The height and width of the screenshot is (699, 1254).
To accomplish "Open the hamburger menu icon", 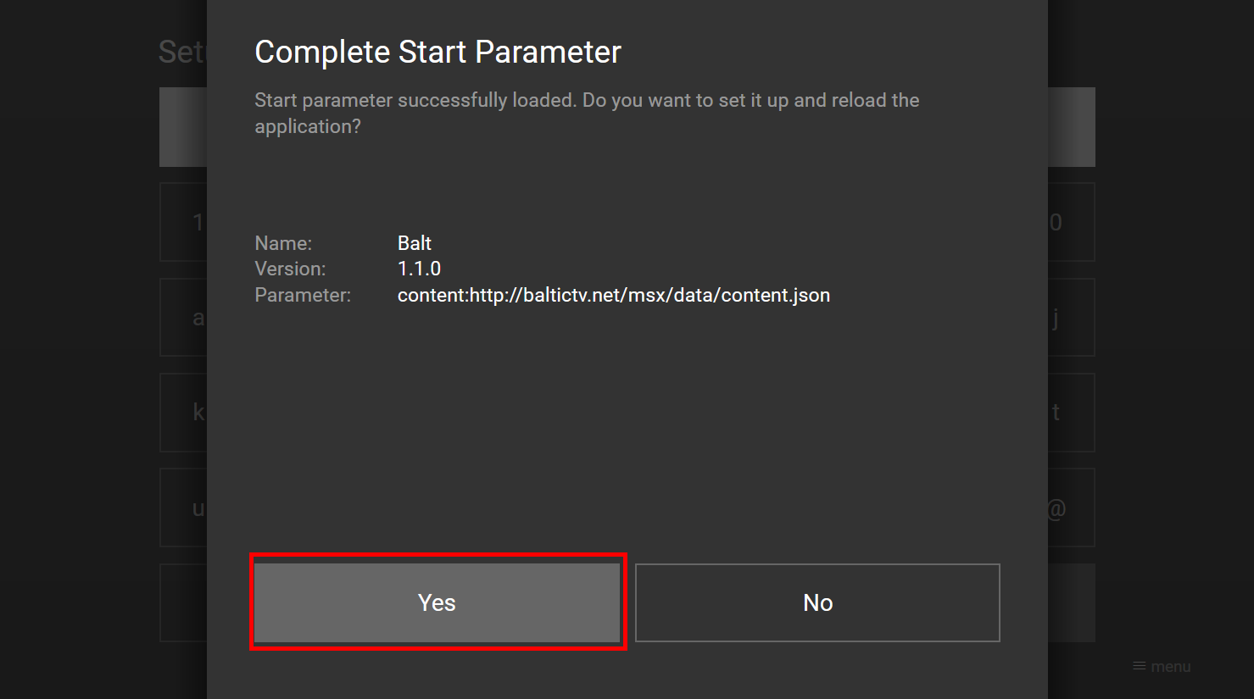I will click(1140, 666).
